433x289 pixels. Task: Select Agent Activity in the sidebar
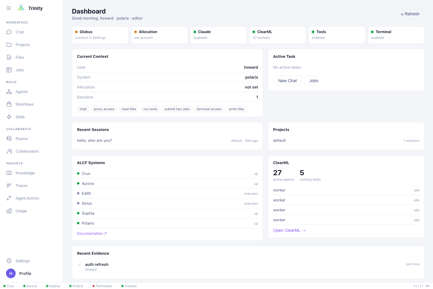coord(31,198)
